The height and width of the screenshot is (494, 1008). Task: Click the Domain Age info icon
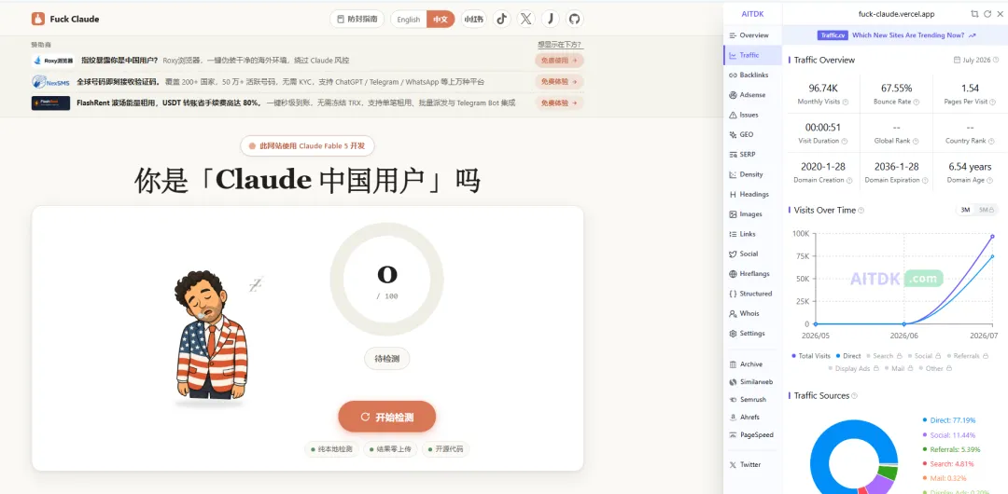point(990,181)
